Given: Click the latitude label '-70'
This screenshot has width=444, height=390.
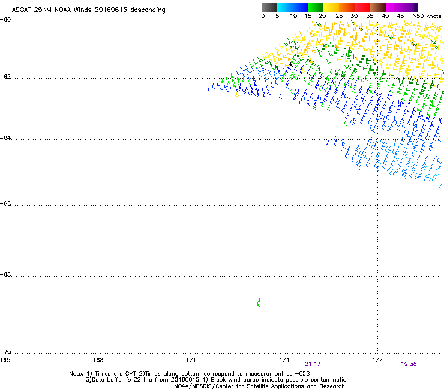Looking at the screenshot, I should (5, 352).
